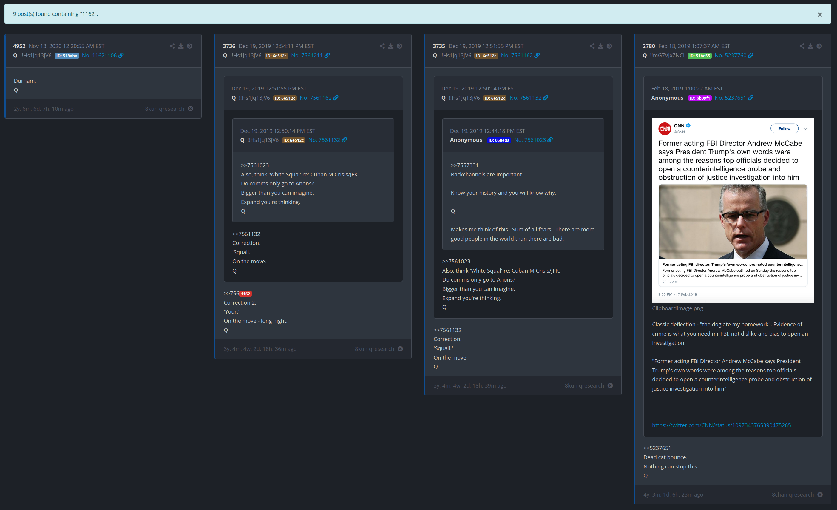Click chain icon beside No. 11621106
The width and height of the screenshot is (837, 510).
(x=121, y=56)
